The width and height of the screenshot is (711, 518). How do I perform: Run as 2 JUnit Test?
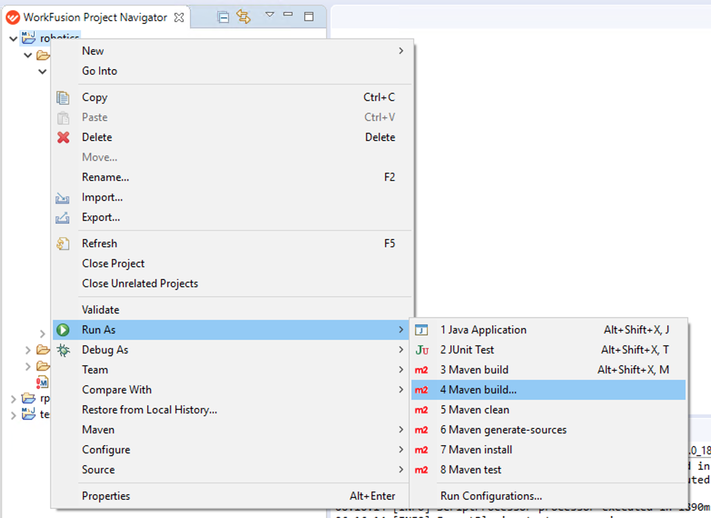tap(548, 350)
